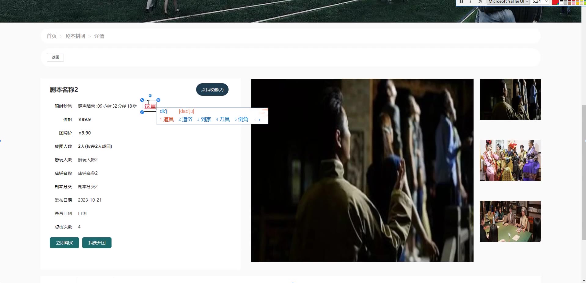Choose IME candidate 4 刀具
586x283 pixels.
click(223, 119)
